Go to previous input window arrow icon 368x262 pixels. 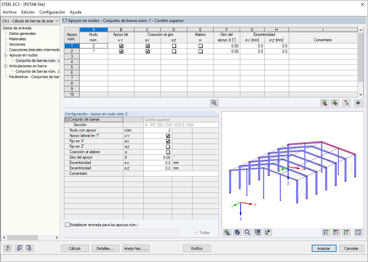click(19, 248)
